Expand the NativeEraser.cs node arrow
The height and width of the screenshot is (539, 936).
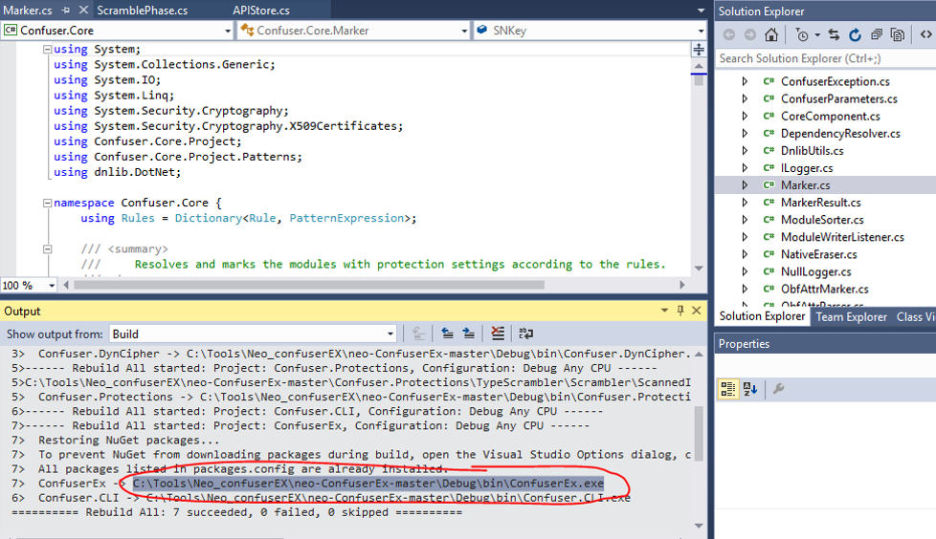pos(745,254)
